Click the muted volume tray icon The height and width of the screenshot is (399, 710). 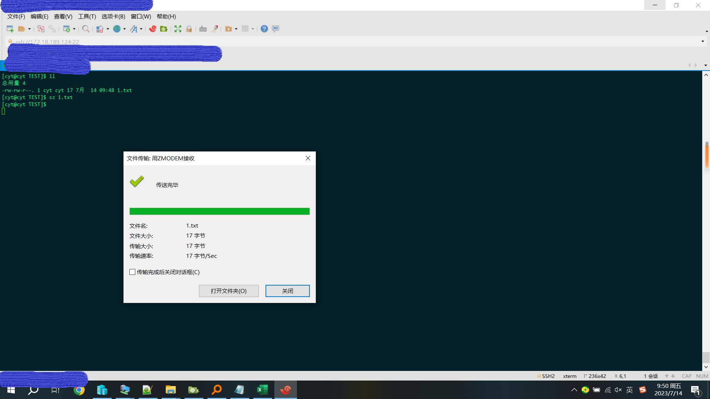pos(618,390)
